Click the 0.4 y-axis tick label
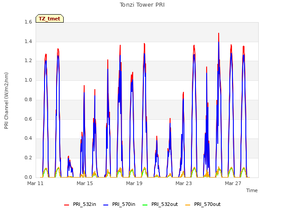The image size is (285, 213). [28, 138]
